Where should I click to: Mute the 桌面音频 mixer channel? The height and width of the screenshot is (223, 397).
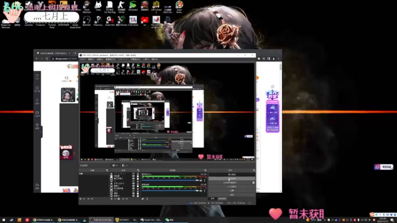click(x=201, y=191)
